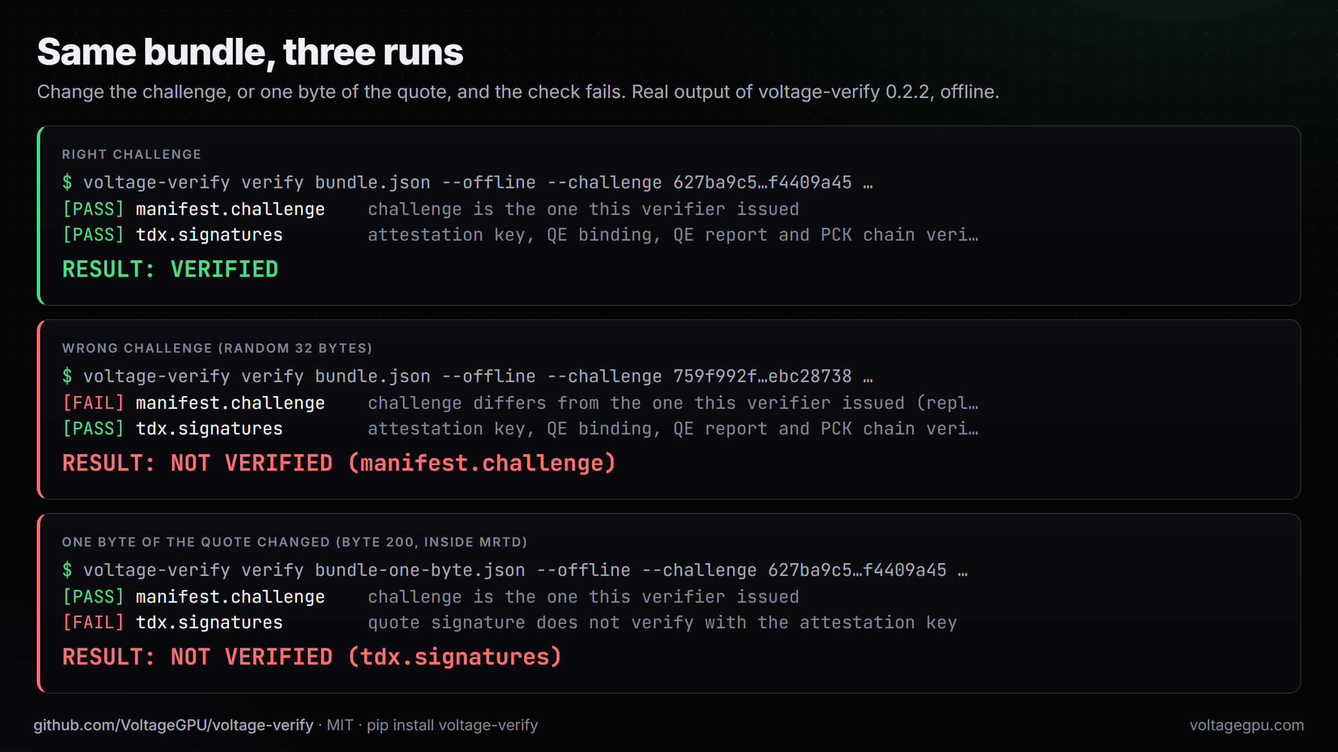The height and width of the screenshot is (752, 1338).
Task: Click the command with challenge 759f992f…ebc28738
Action: tap(467, 376)
